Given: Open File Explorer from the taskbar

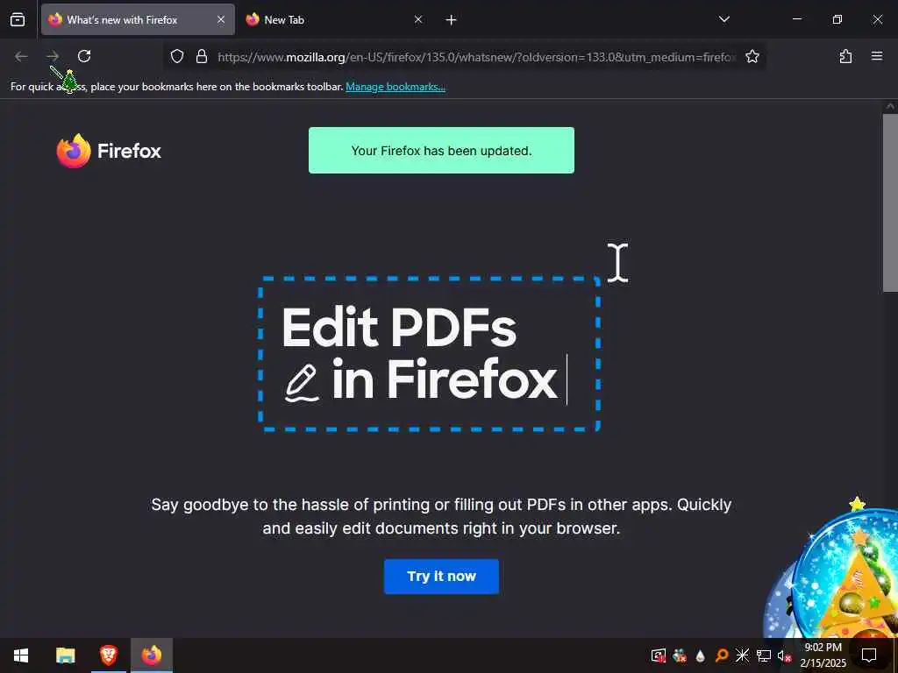Looking at the screenshot, I should point(65,655).
